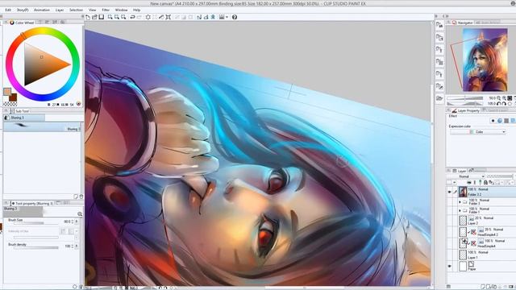
Task: Click the first Snap icon in the command bar
Action: click(199, 17)
